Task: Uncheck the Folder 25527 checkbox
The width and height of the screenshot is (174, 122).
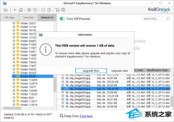Action: [14, 23]
